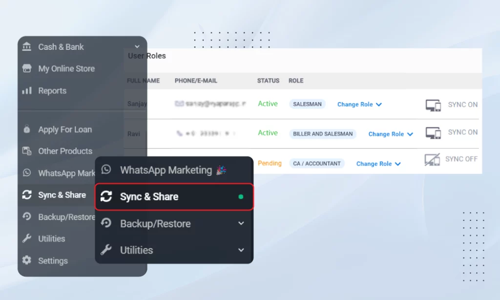Click the WhatsApp icon in the popup menu
This screenshot has height=300, width=500.
coord(106,170)
